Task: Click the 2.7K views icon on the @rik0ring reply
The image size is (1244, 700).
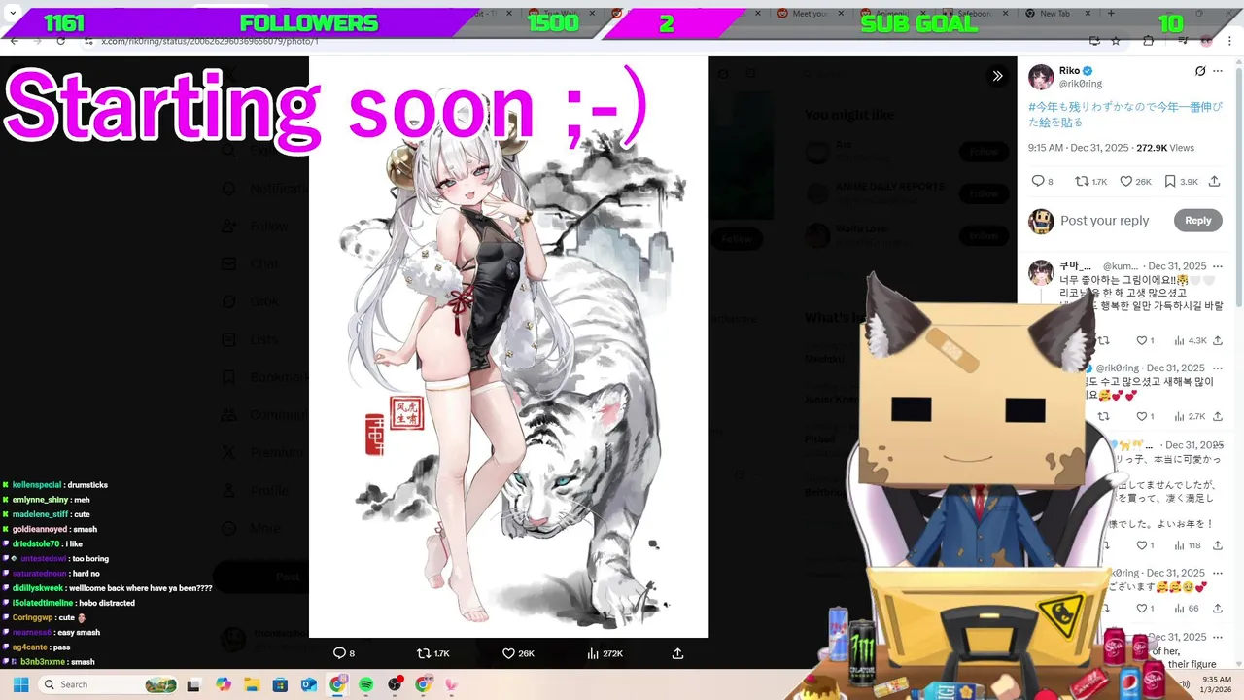Action: (1190, 416)
